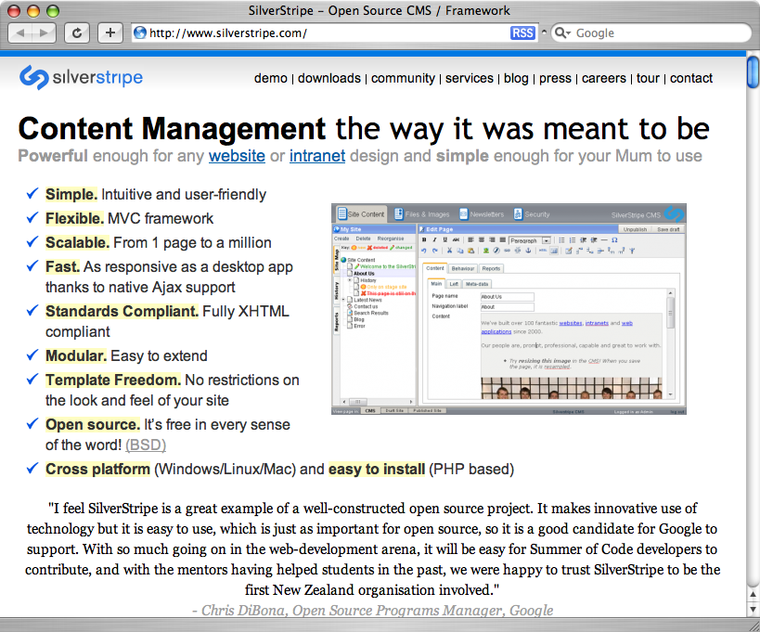Follow the 'intranet' hyperlink in subtitle
This screenshot has width=760, height=632.
tap(317, 156)
